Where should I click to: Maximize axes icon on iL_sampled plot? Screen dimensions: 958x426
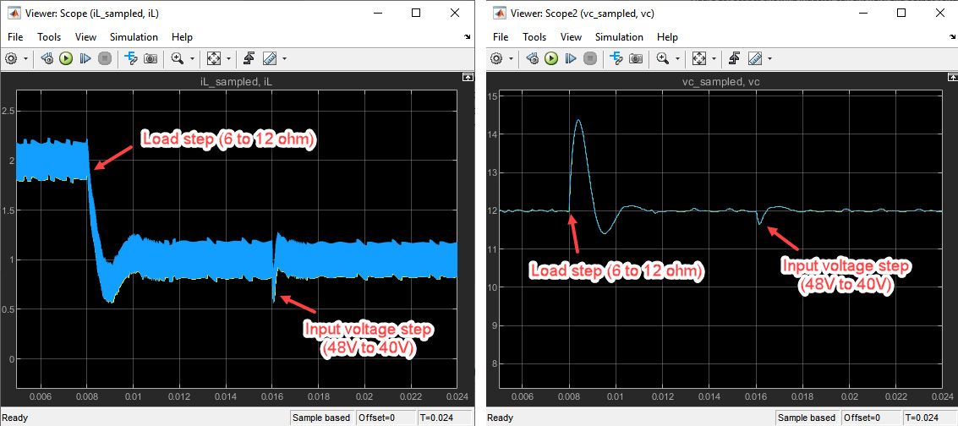(467, 76)
